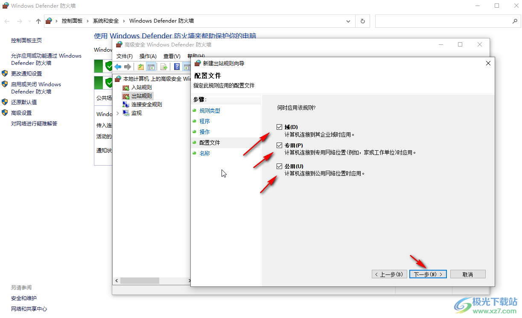Open Help via the question mark toolbar icon

pos(177,67)
